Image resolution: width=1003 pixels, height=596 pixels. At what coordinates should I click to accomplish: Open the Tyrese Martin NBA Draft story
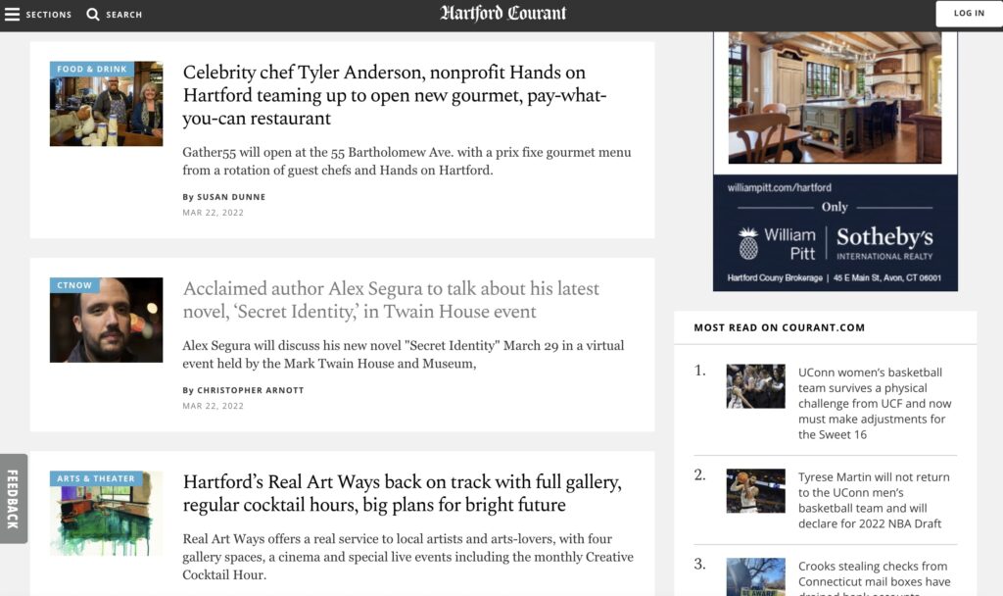[x=874, y=500]
